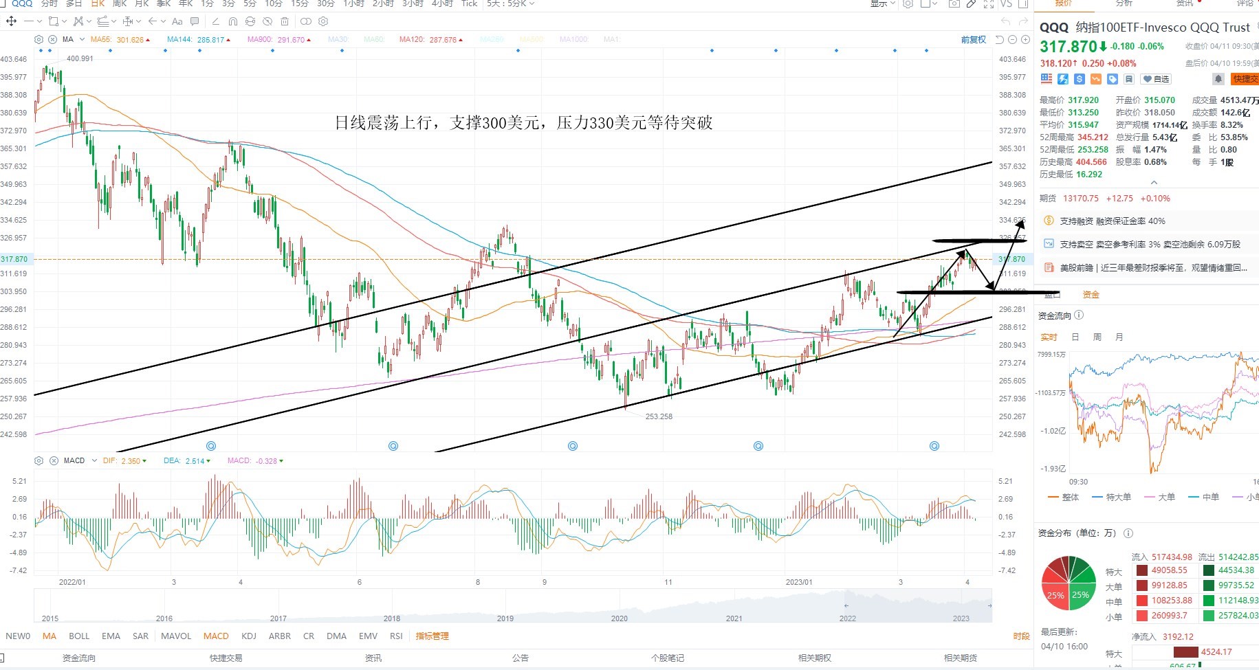Add QQQ to watchlist via 自选
The width and height of the screenshot is (1259, 670).
(1156, 79)
